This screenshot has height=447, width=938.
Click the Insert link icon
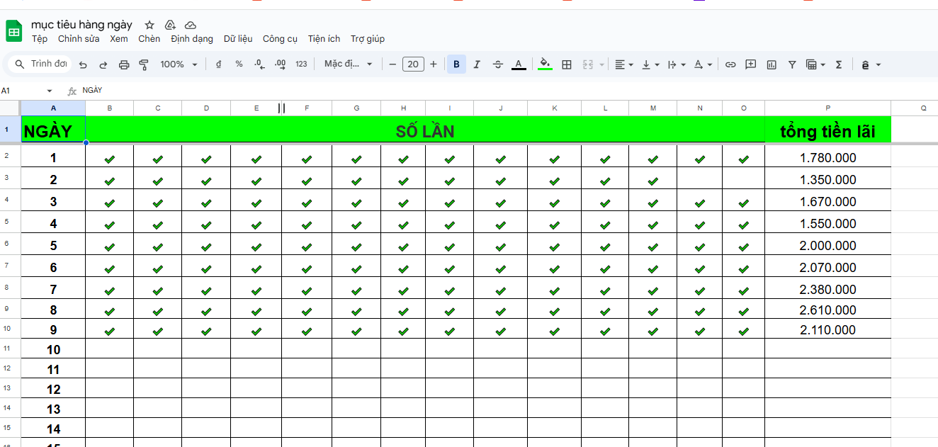tap(730, 64)
